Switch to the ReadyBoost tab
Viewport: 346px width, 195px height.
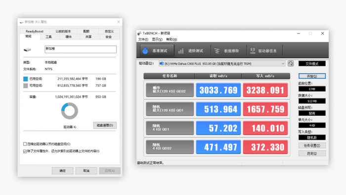[x=35, y=31]
